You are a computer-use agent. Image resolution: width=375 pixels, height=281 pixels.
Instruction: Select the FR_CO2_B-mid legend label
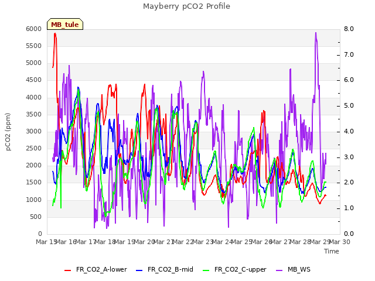pyautogui.click(x=171, y=269)
